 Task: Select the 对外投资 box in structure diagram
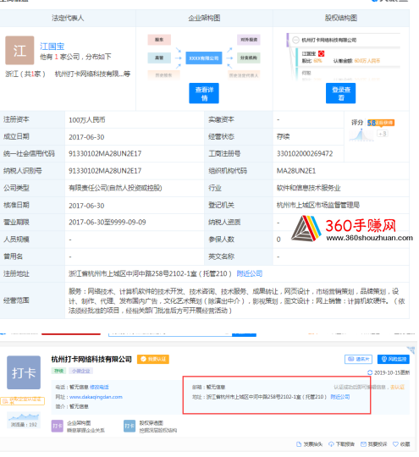pyautogui.click(x=249, y=40)
